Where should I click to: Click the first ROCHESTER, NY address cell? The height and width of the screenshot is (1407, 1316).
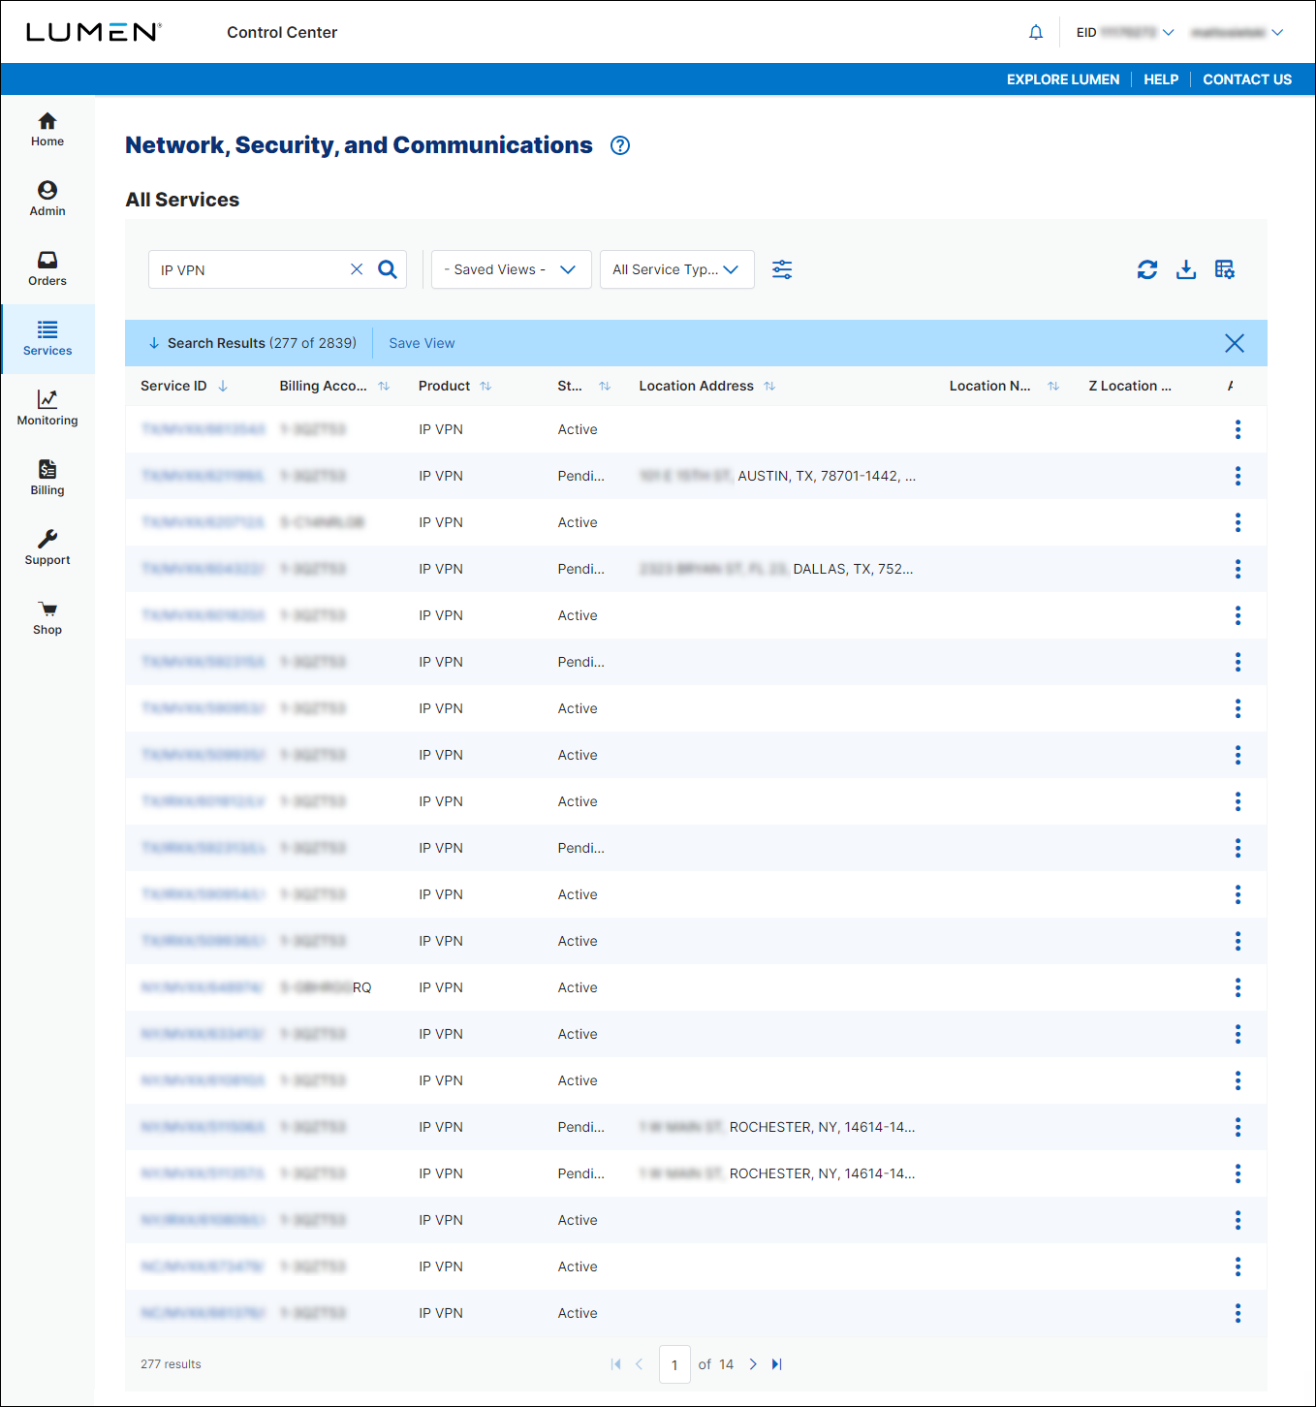pyautogui.click(x=777, y=1127)
